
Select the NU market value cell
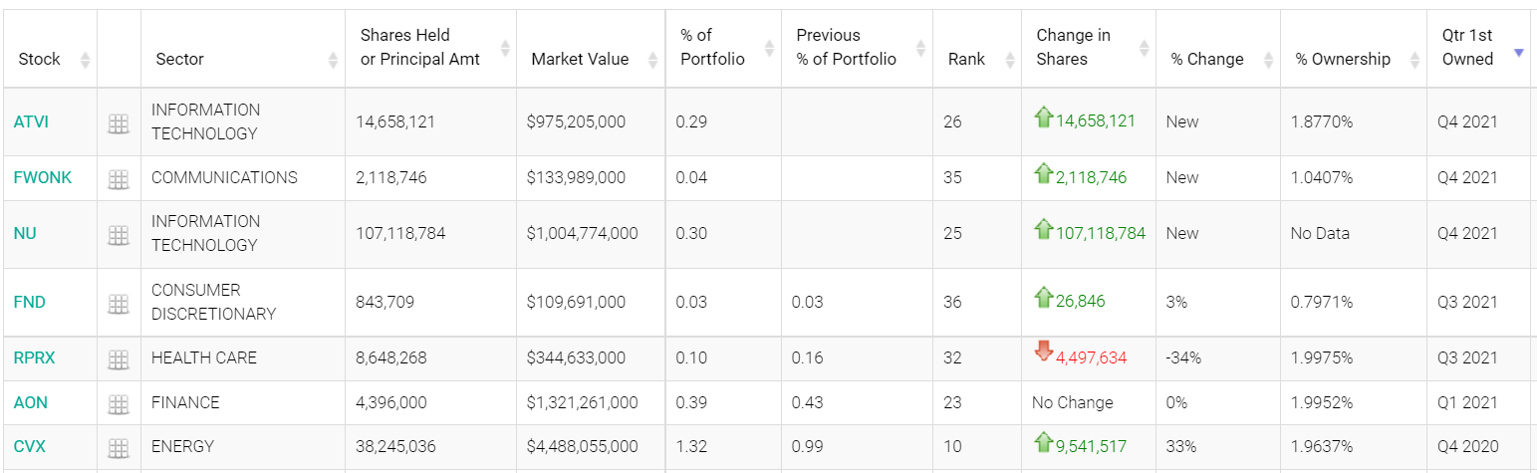[x=582, y=233]
